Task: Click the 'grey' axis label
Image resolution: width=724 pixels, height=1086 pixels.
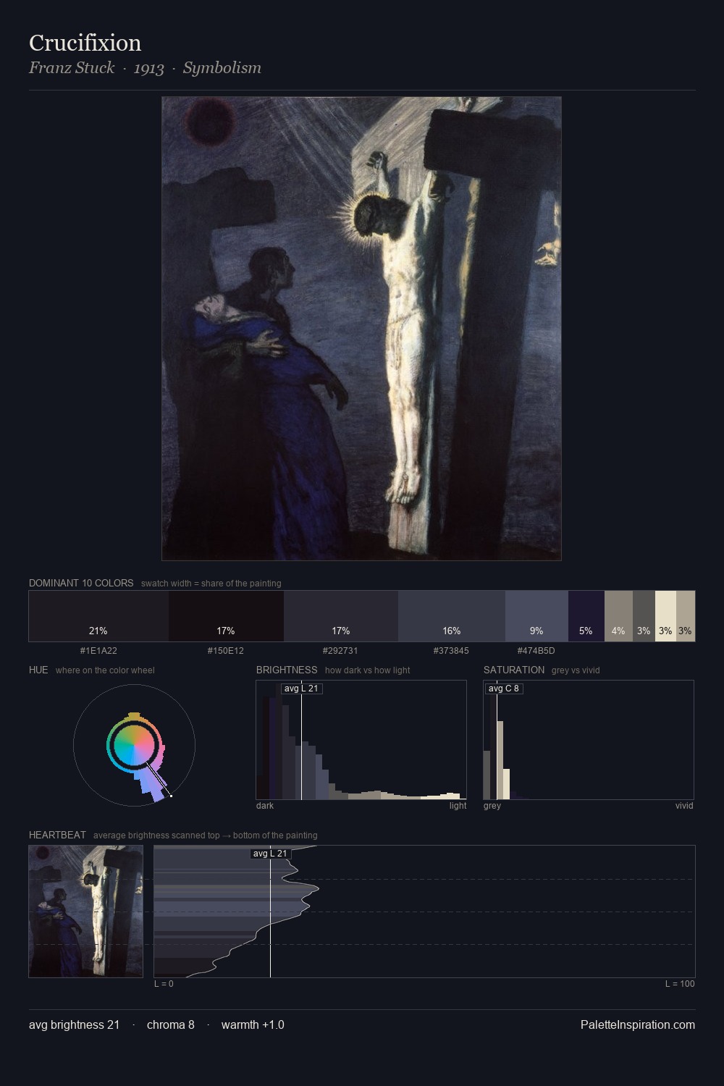Action: [492, 806]
